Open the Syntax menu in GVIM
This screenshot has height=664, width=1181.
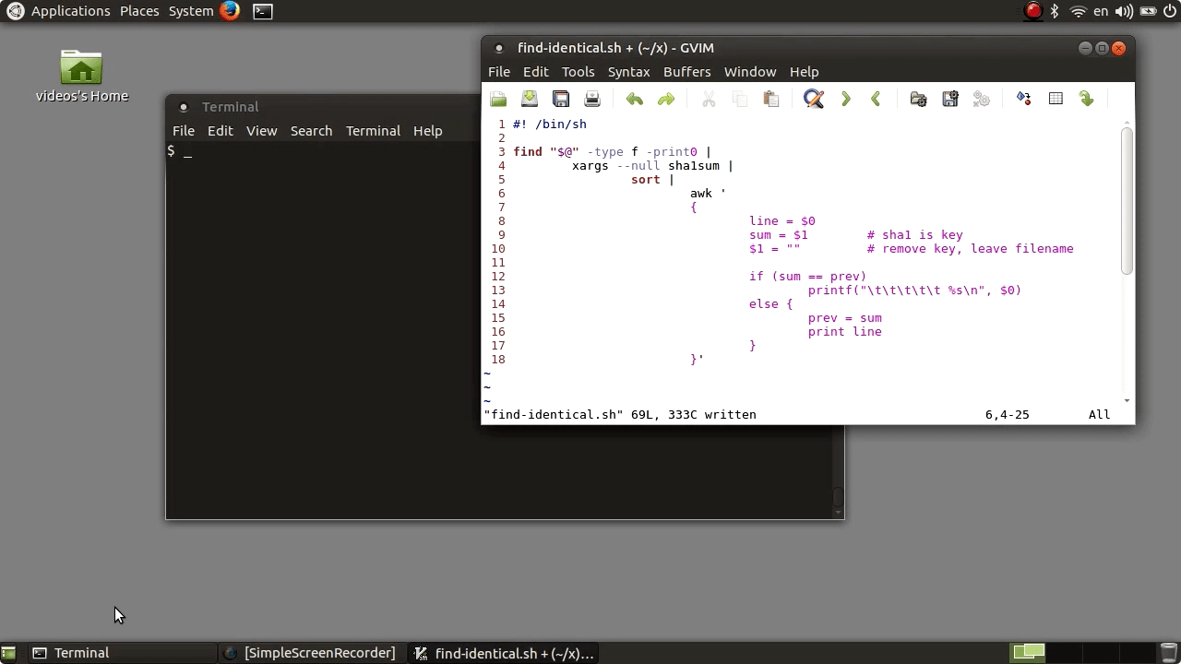point(628,71)
